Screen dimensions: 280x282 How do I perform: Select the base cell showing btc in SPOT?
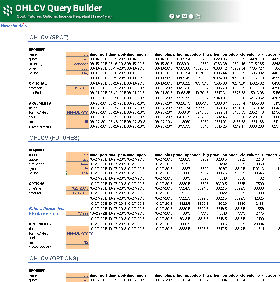pyautogui.click(x=78, y=54)
